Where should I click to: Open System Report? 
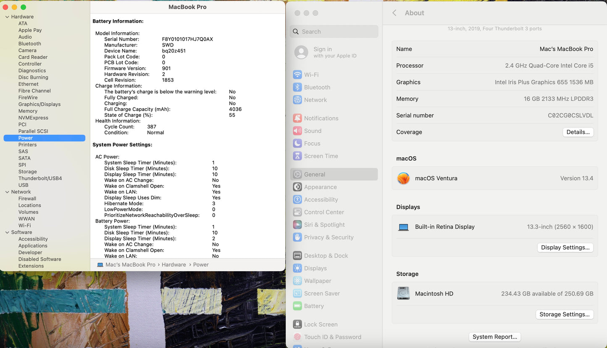click(494, 337)
